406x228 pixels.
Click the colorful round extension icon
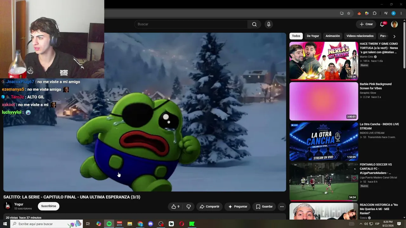pos(367,13)
